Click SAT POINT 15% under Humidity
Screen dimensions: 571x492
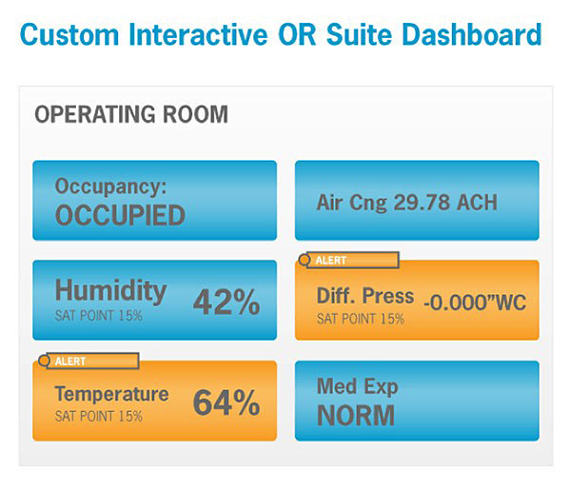tap(99, 315)
